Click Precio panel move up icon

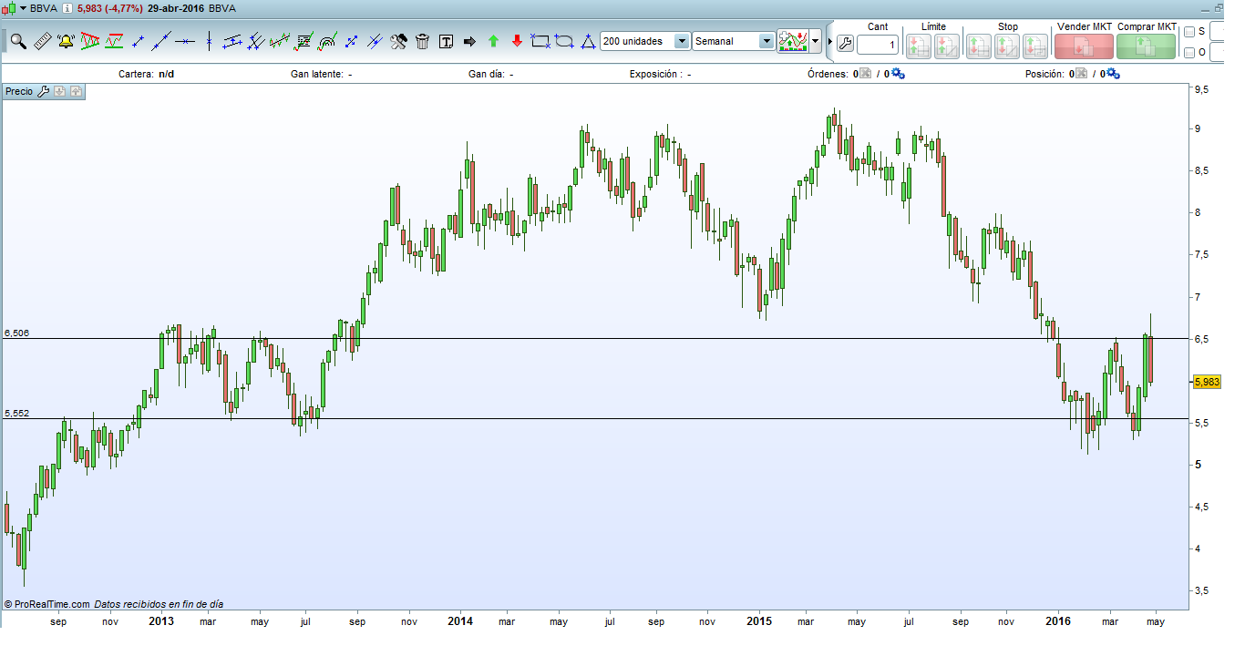pyautogui.click(x=76, y=91)
